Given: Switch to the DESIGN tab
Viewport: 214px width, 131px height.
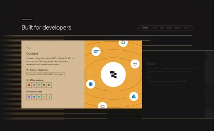Looking at the screenshot, I should tap(154, 28).
